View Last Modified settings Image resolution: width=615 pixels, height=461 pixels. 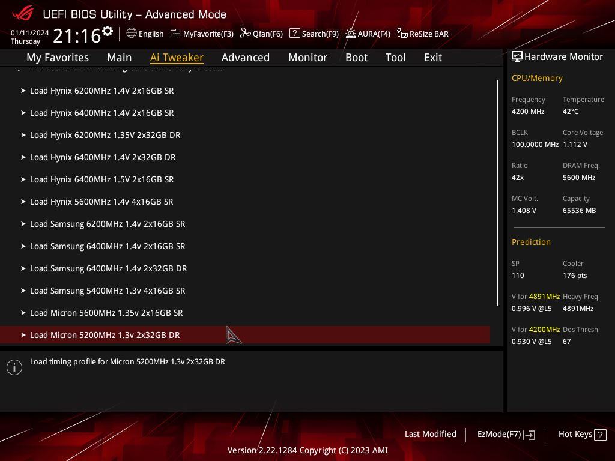click(x=430, y=435)
